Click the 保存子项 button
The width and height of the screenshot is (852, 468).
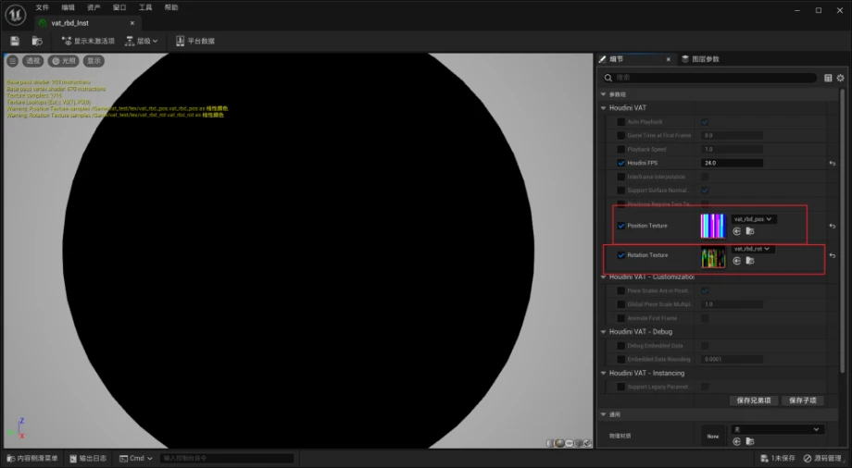click(x=803, y=400)
